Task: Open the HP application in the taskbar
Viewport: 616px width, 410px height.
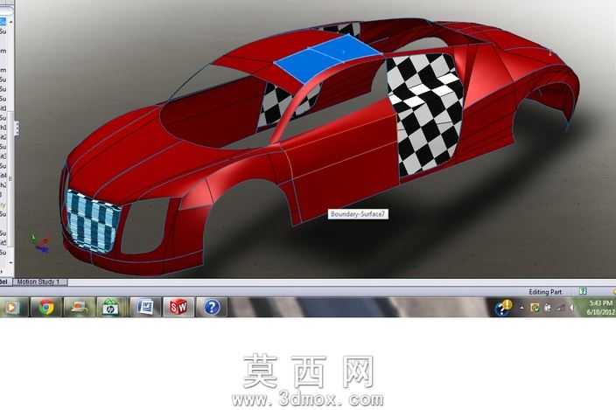Action: pyautogui.click(x=112, y=307)
